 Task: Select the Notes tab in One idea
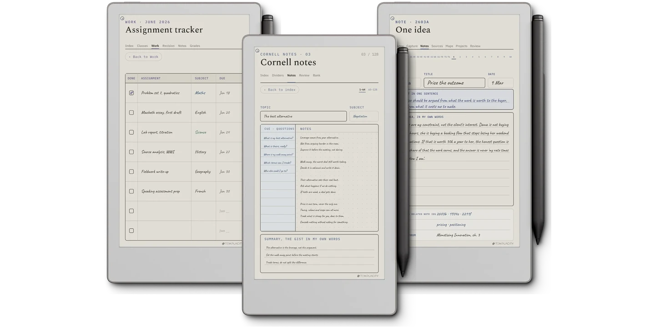[x=424, y=46]
